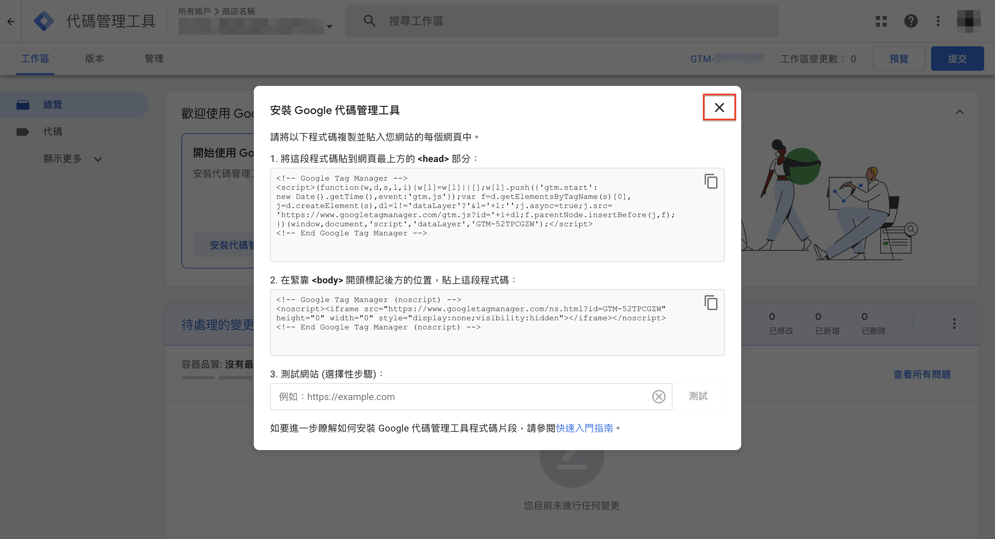Open pending changes more options menu

[954, 323]
